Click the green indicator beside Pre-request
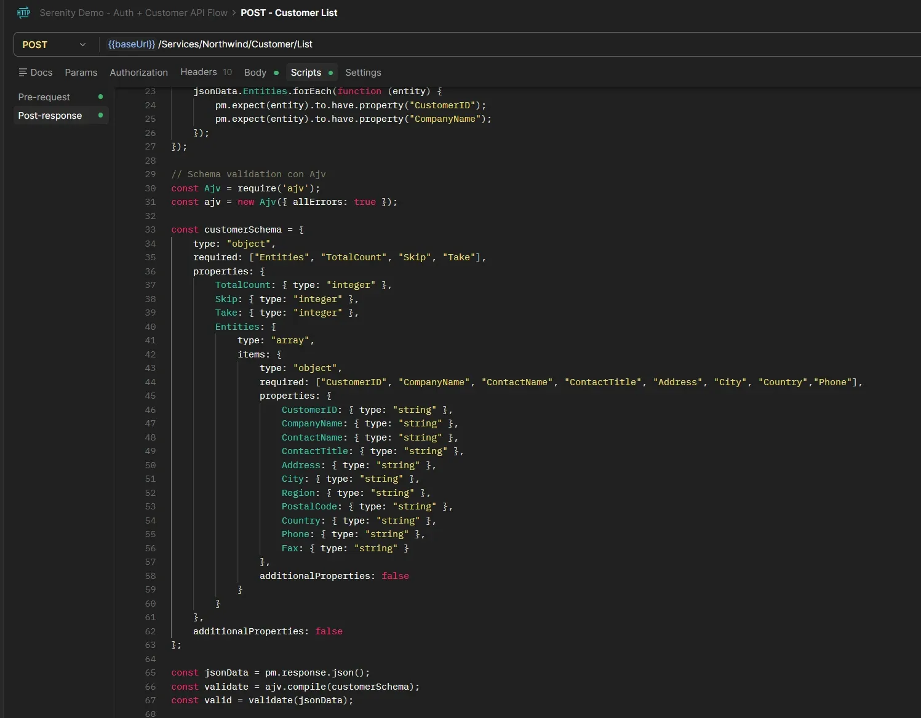This screenshot has height=718, width=921. click(x=100, y=97)
